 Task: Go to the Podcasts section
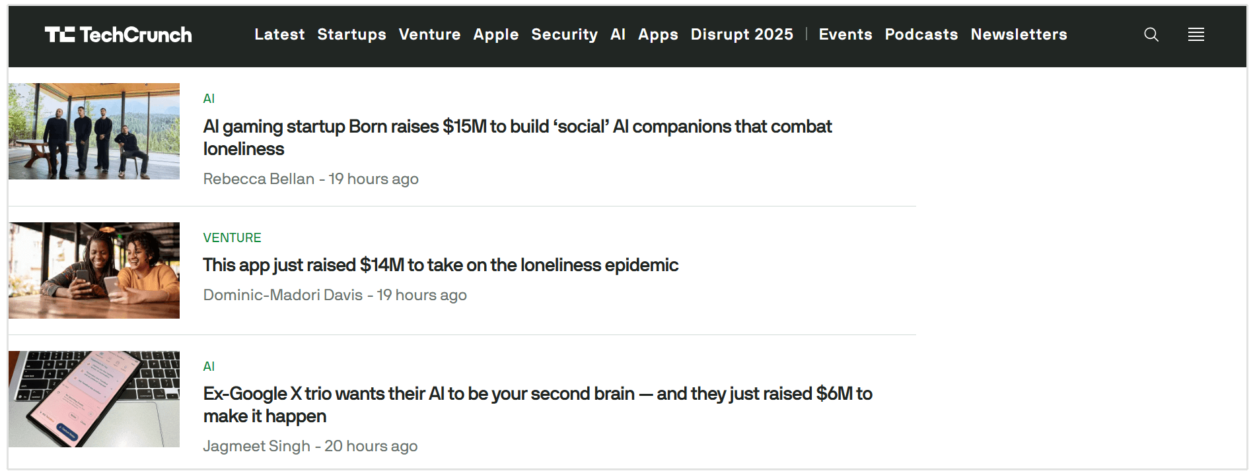(921, 34)
